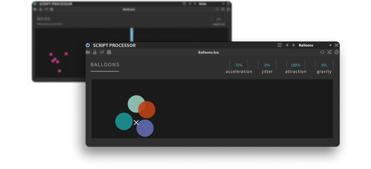
Task: Click the Balloons.lua file name
Action: [208, 52]
